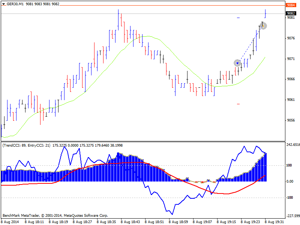The image size is (300, 225).
Task: Click the 8 Aug 18:43 time label
Action: pos(130,222)
